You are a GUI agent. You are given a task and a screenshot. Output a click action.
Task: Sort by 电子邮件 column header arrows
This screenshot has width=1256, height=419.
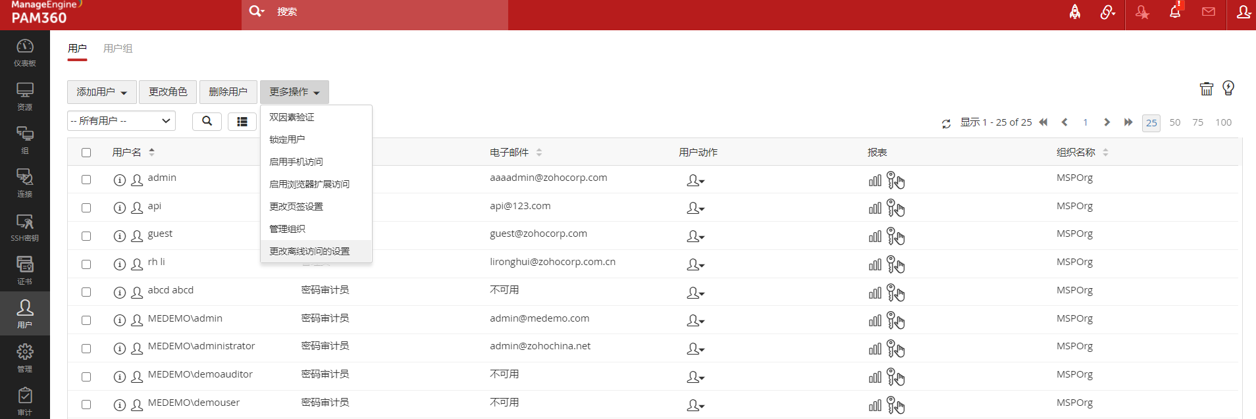click(539, 152)
